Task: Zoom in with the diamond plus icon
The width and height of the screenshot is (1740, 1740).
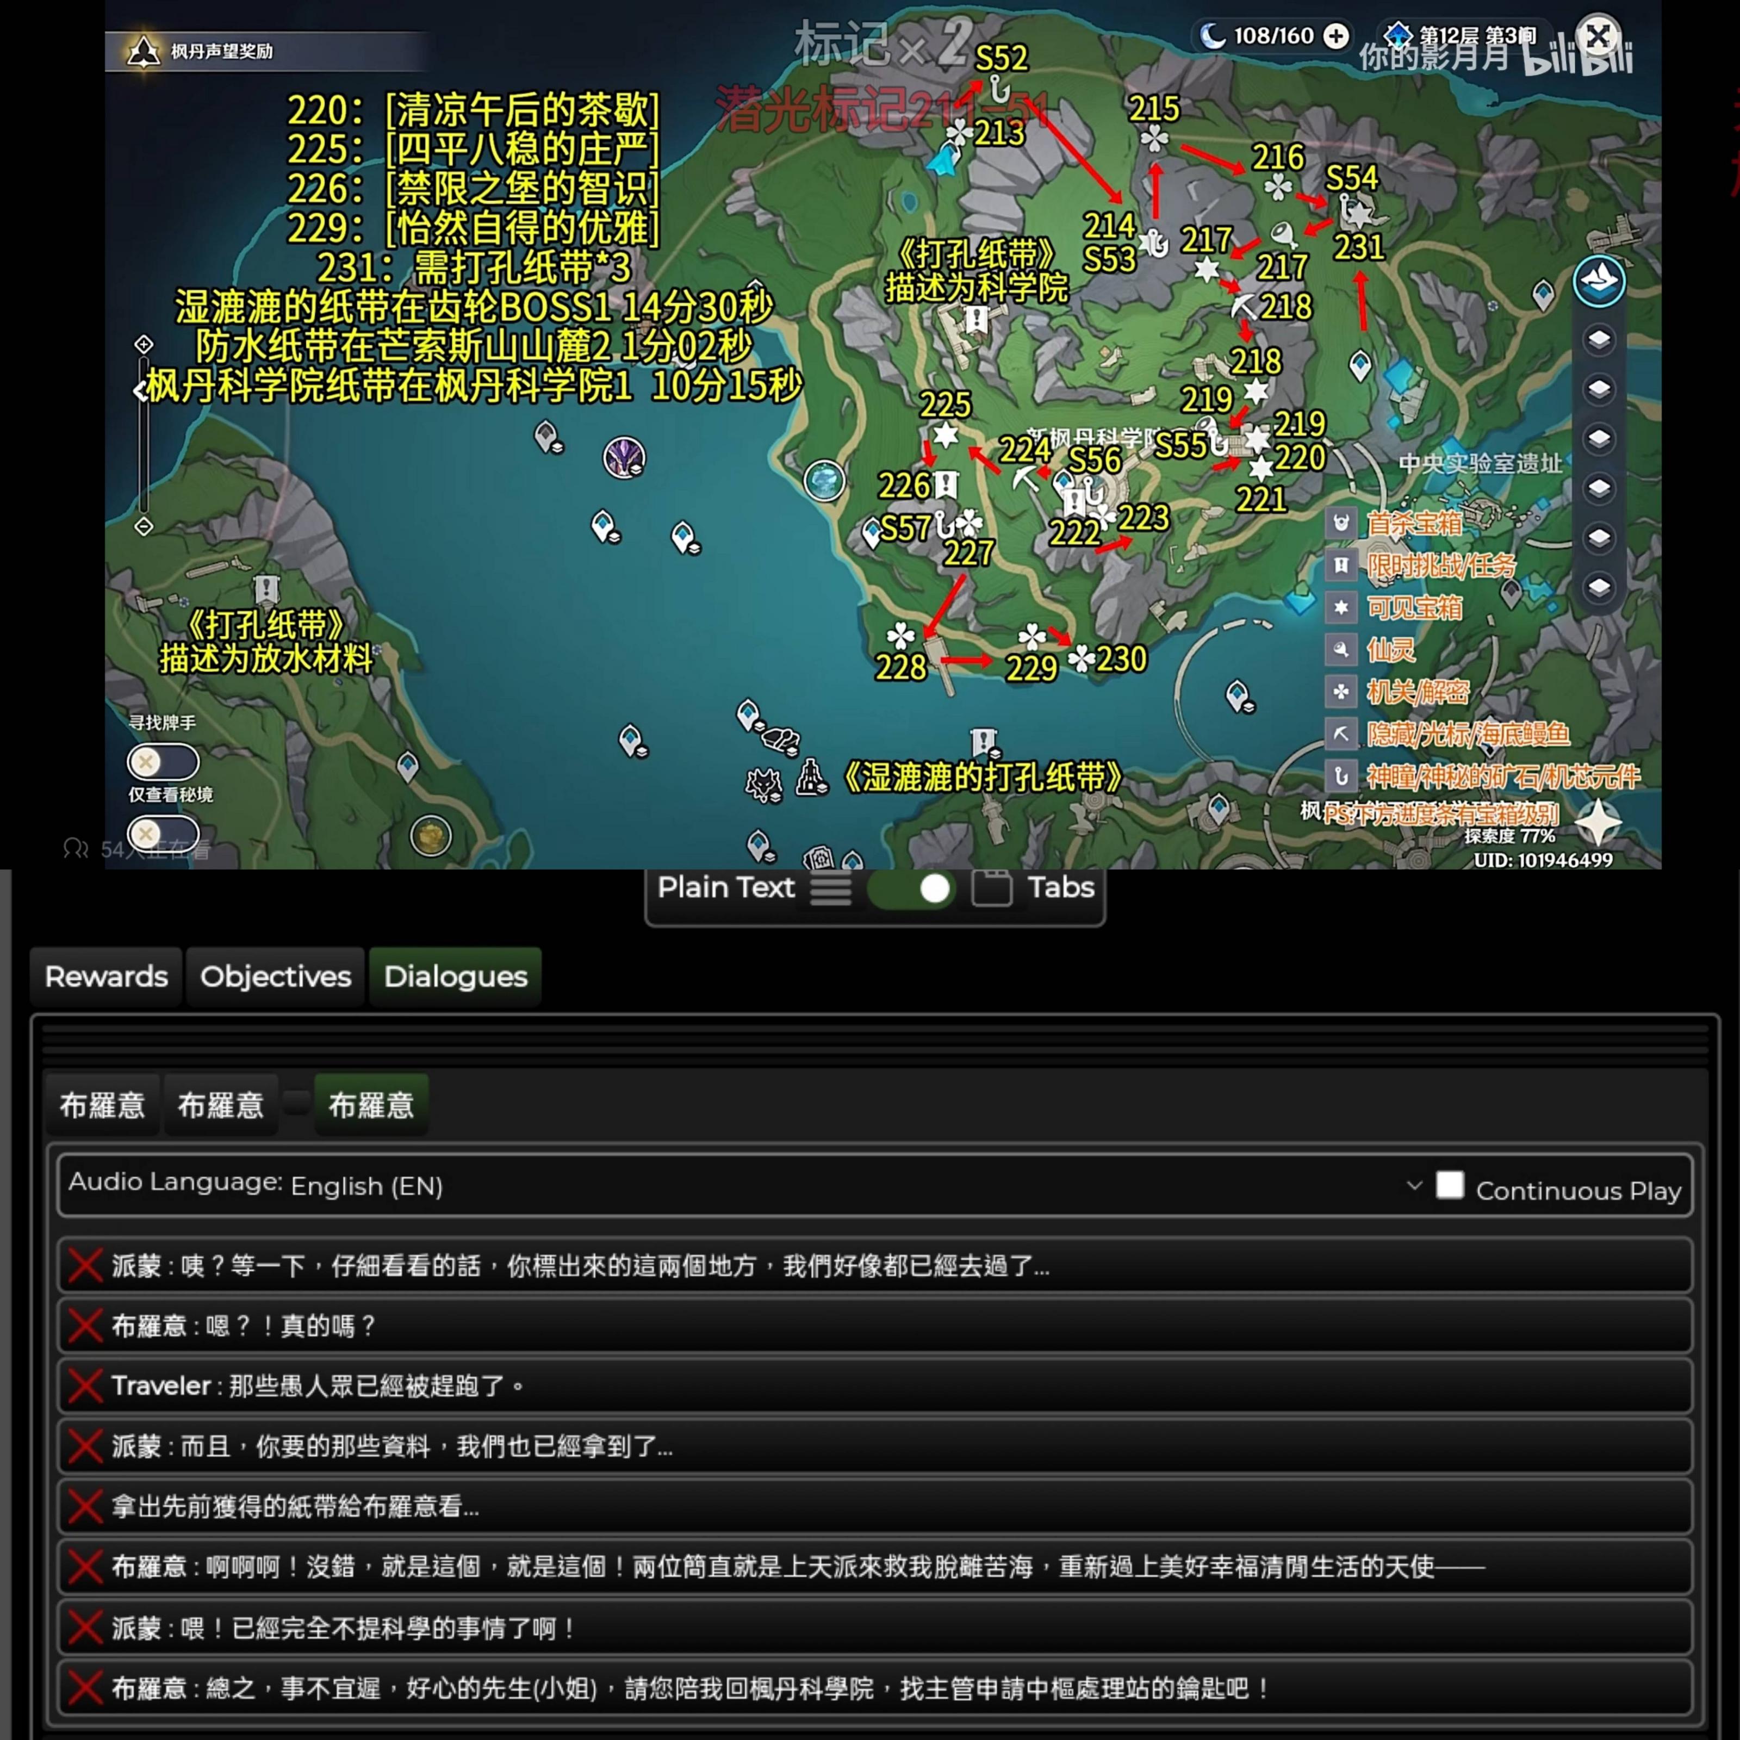Action: (143, 344)
